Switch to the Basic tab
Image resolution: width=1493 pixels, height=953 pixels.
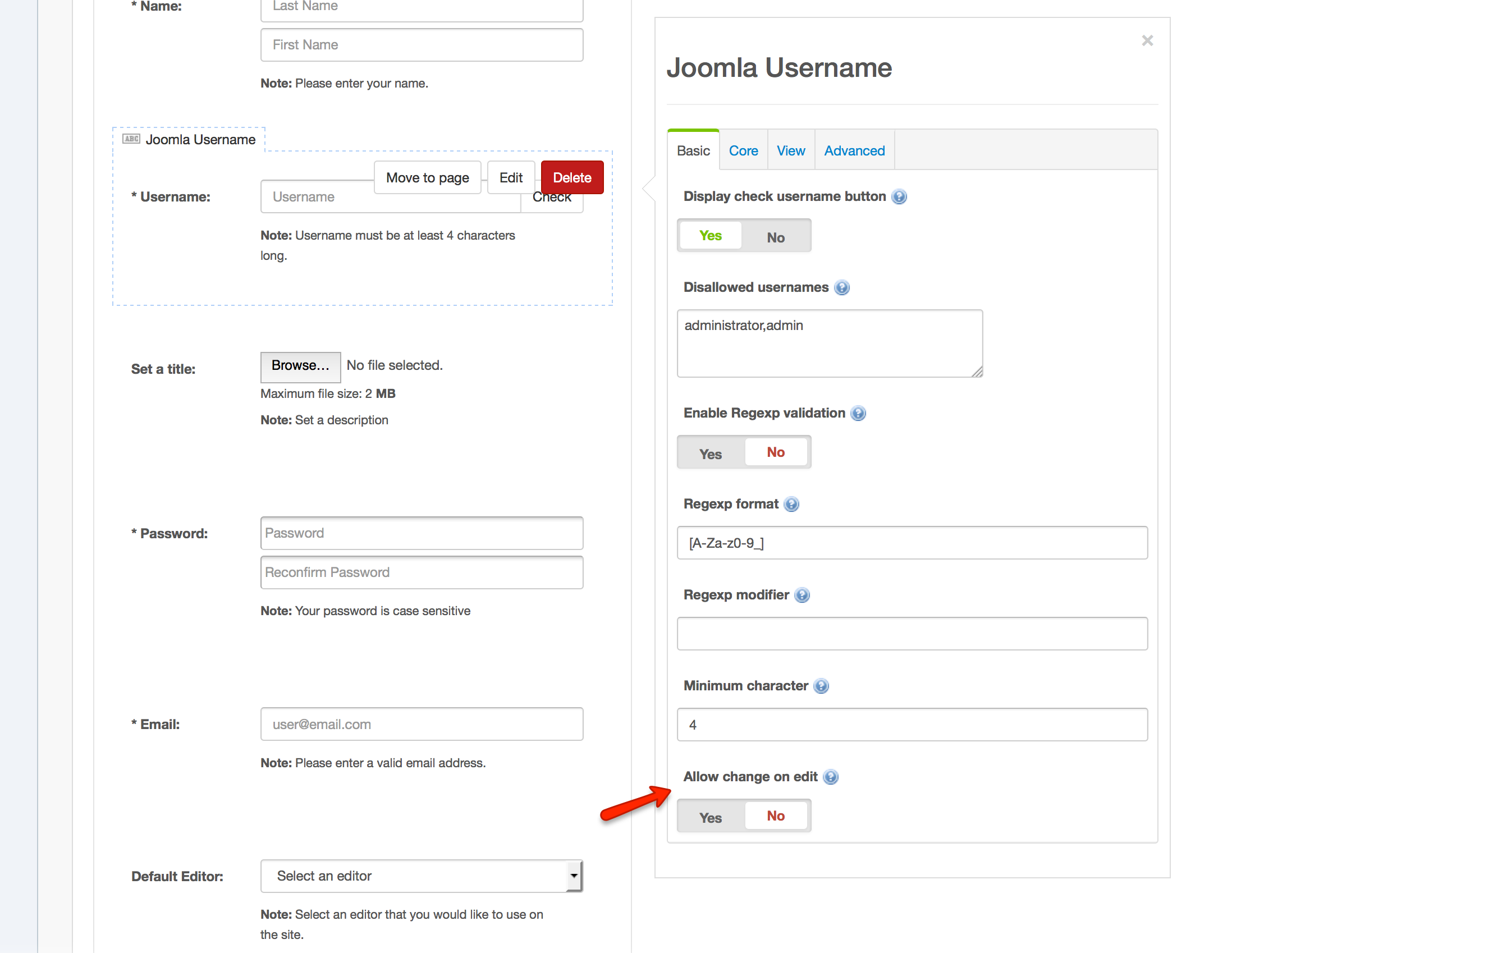[693, 150]
